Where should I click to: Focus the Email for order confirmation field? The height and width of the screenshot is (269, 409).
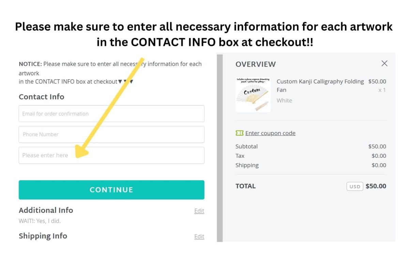111,114
